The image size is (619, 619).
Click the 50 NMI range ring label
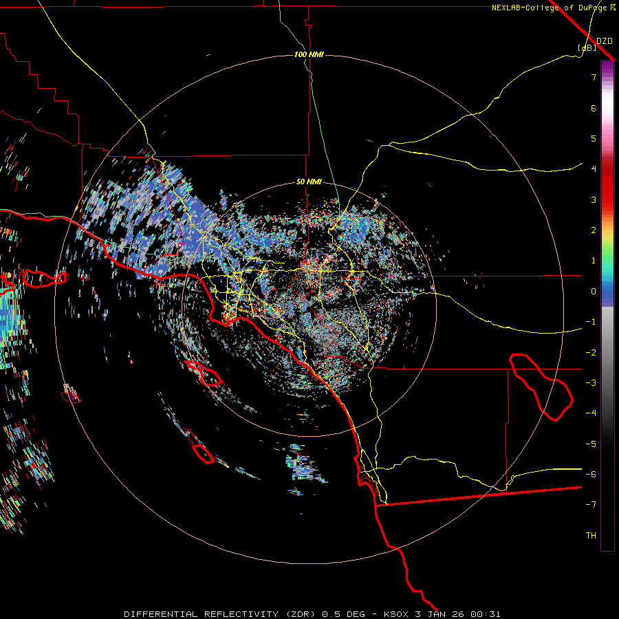pyautogui.click(x=309, y=182)
